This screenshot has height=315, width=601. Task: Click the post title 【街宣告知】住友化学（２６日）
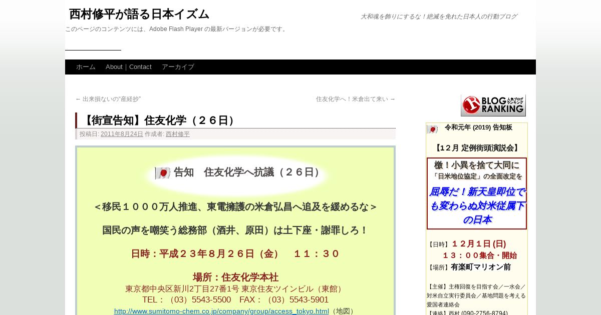click(x=159, y=120)
